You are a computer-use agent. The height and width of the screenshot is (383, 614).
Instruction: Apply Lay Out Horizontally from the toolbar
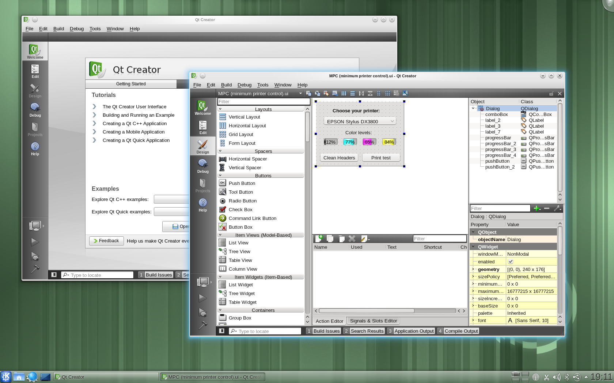point(344,93)
